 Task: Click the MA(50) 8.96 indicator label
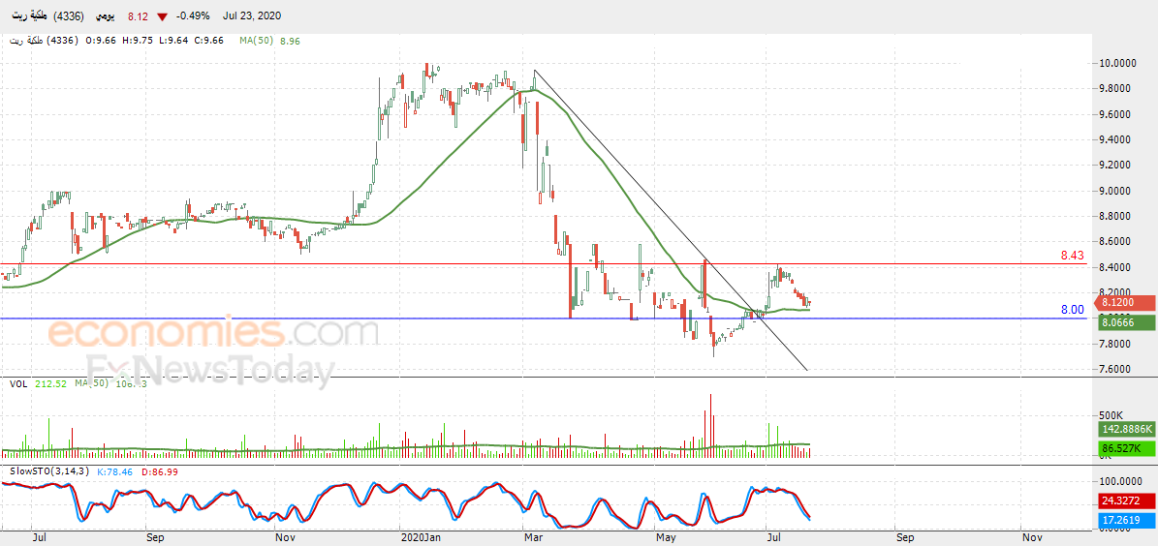(x=268, y=42)
